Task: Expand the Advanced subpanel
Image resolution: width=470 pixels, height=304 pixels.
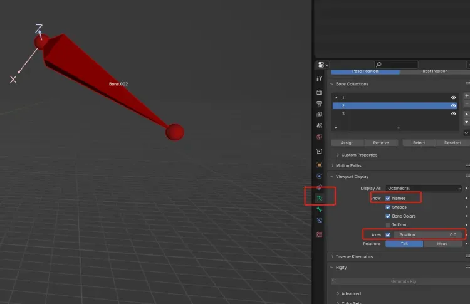Action: coord(338,293)
